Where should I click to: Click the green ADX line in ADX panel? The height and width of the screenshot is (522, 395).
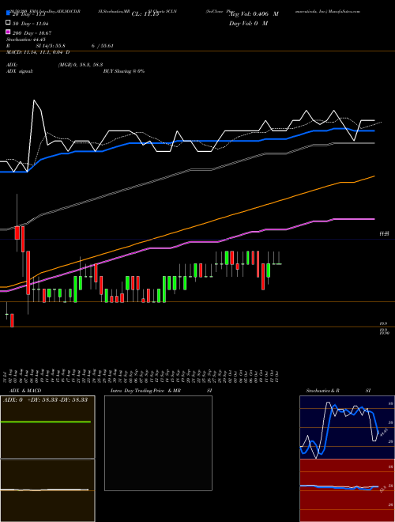(46, 422)
